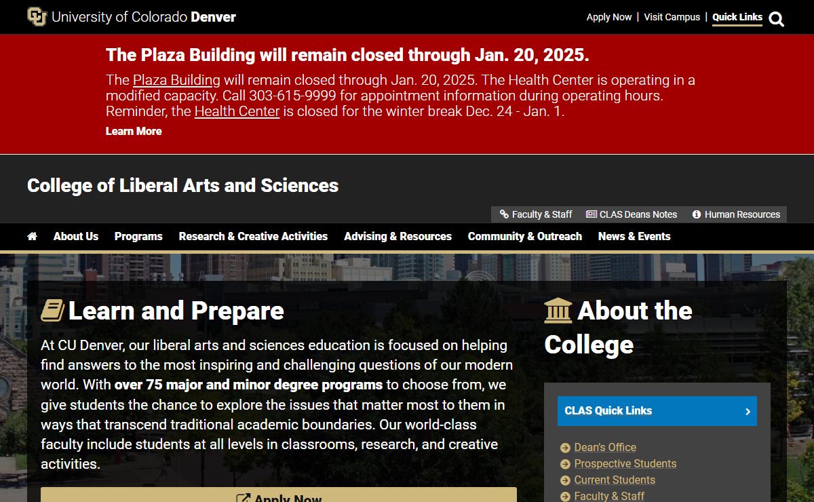Click the arrow bullet beside Prospective Students
Screen dimensions: 814x502
pos(565,464)
